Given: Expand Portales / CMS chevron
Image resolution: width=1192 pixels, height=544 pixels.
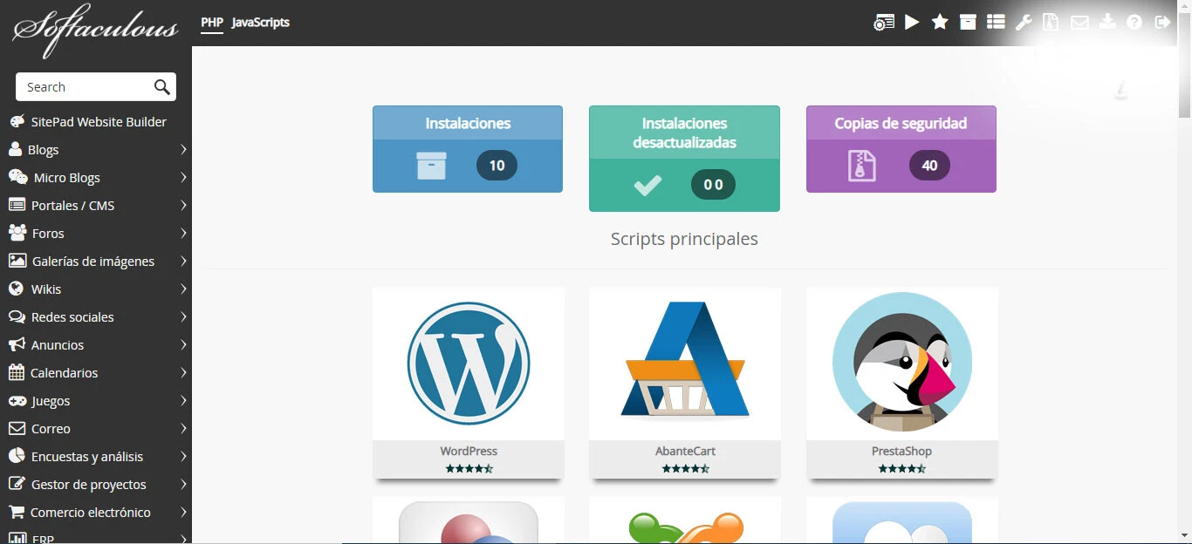Looking at the screenshot, I should 183,205.
